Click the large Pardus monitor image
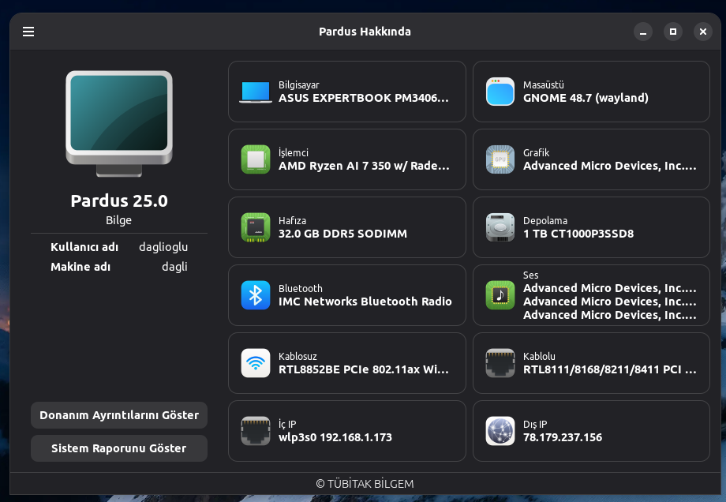The width and height of the screenshot is (726, 502). [x=119, y=122]
